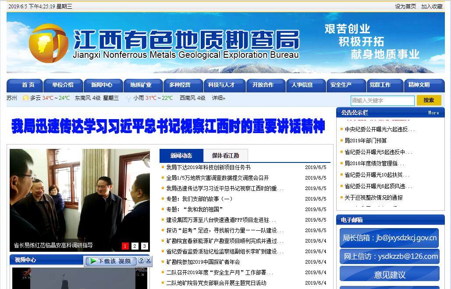
Task: Open notice 局2018年度绩效管理指...
Action: coord(374,163)
